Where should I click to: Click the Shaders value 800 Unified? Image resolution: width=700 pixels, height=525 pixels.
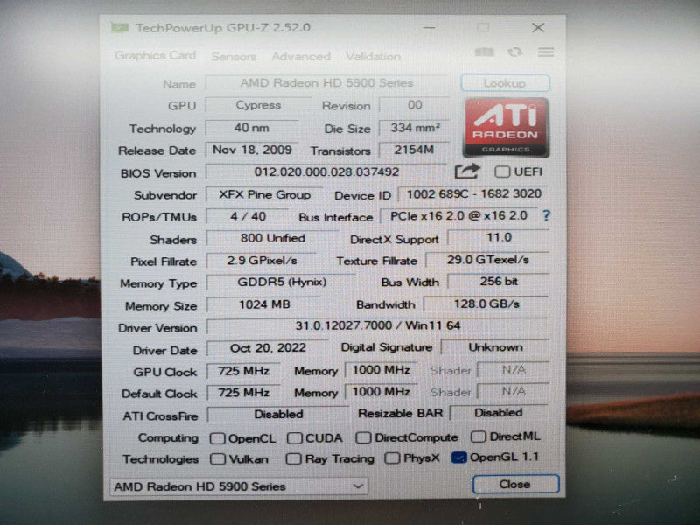272,238
